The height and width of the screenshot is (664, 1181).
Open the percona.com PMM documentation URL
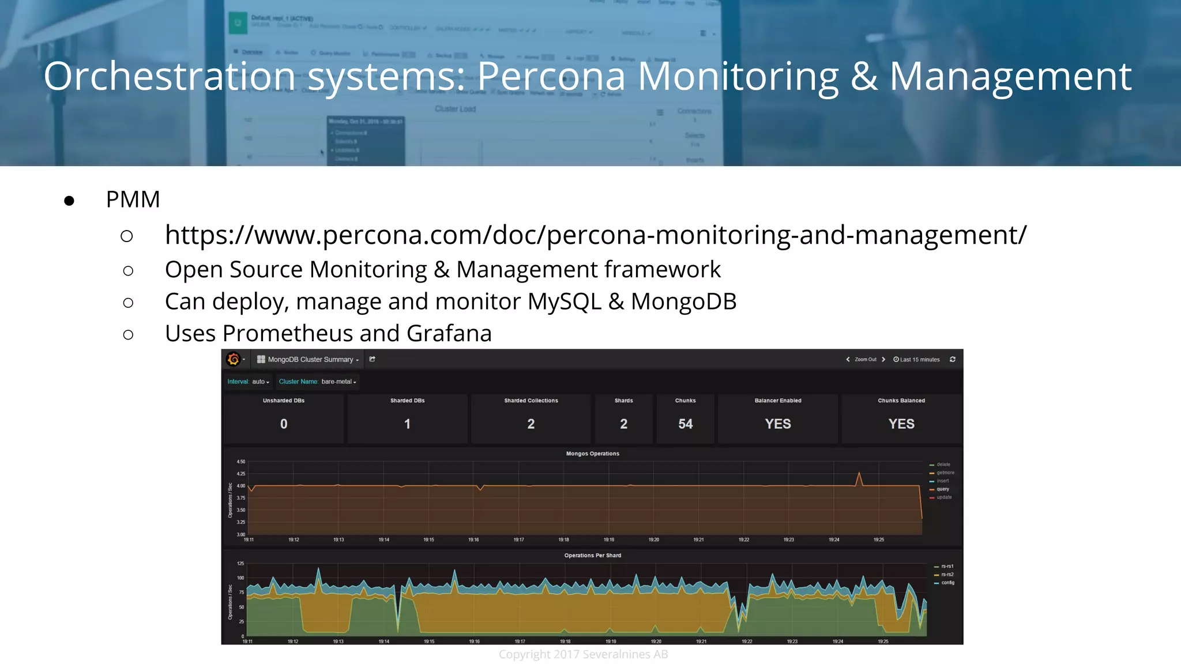596,235
